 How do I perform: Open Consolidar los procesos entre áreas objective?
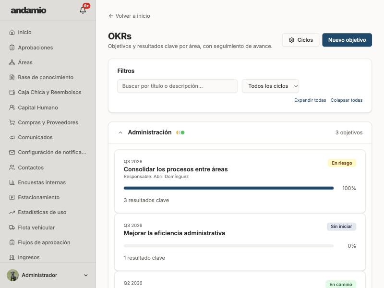[x=176, y=169]
